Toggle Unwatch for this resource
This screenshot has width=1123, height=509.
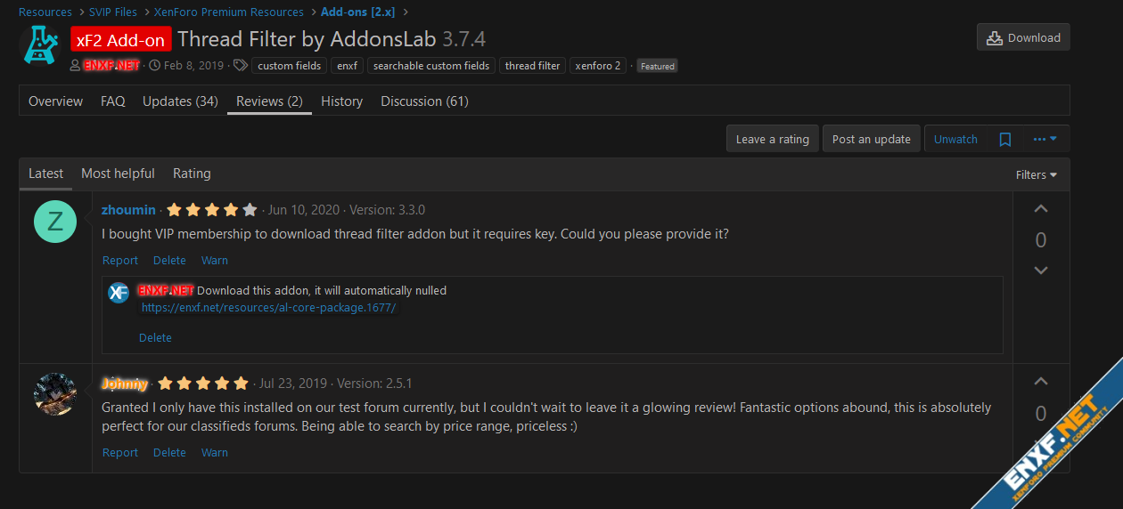pyautogui.click(x=955, y=140)
